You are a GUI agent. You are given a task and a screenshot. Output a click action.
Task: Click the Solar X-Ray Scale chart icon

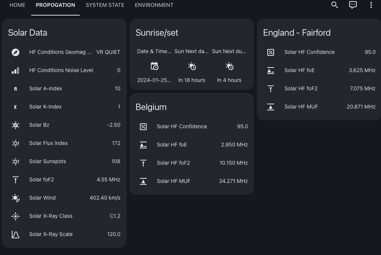coord(16,234)
